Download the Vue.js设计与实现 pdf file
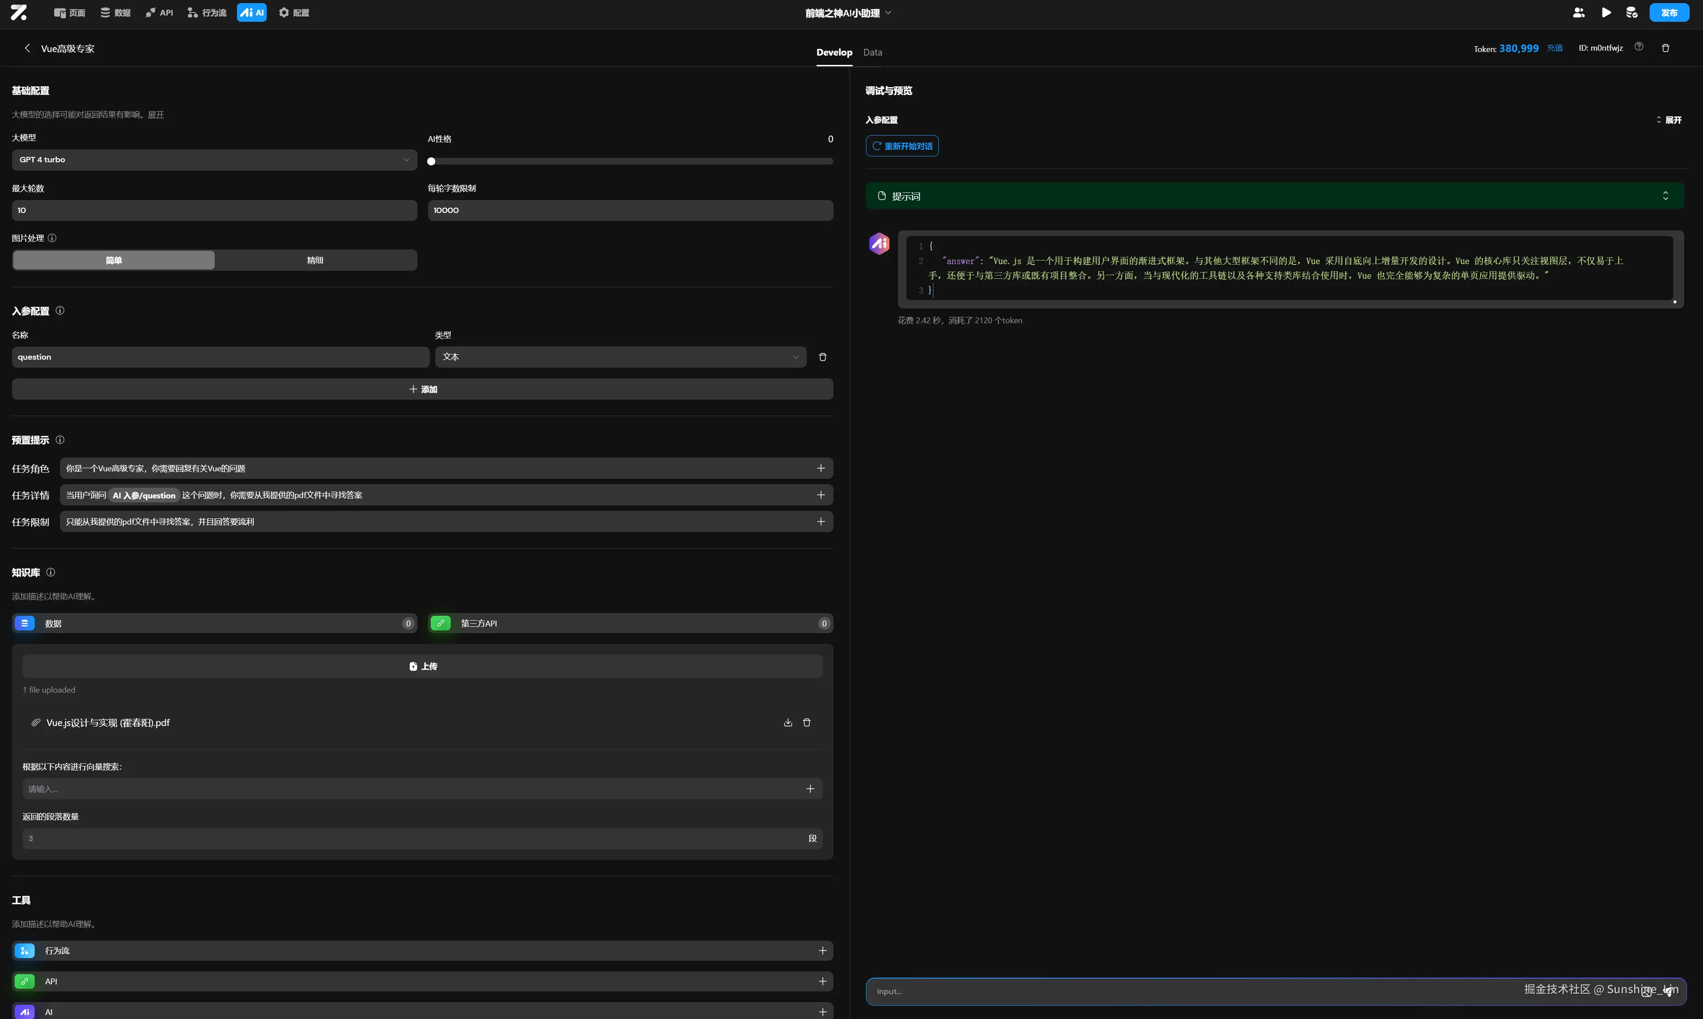This screenshot has height=1019, width=1703. 788,722
